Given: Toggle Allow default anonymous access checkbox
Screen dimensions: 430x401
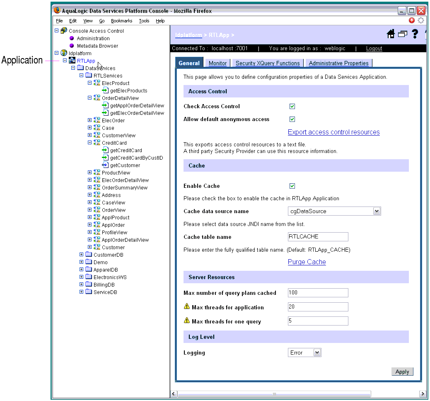Looking at the screenshot, I should 292,119.
